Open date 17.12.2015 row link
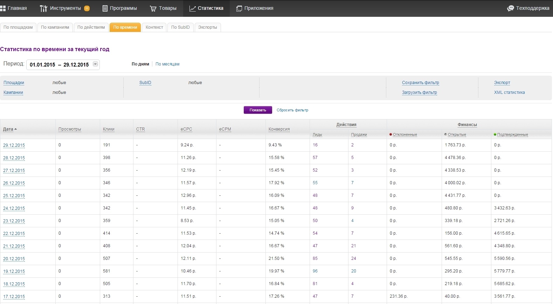Image resolution: width=553 pixels, height=304 pixels. click(14, 297)
